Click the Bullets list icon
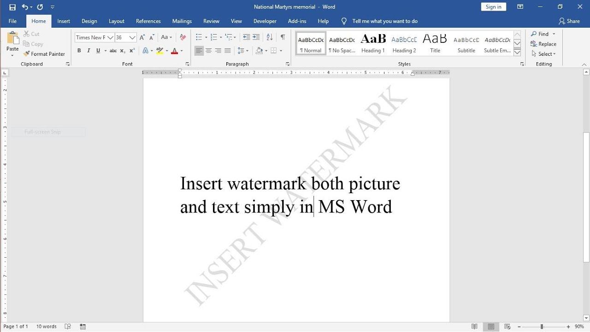This screenshot has height=332, width=590. click(x=199, y=37)
